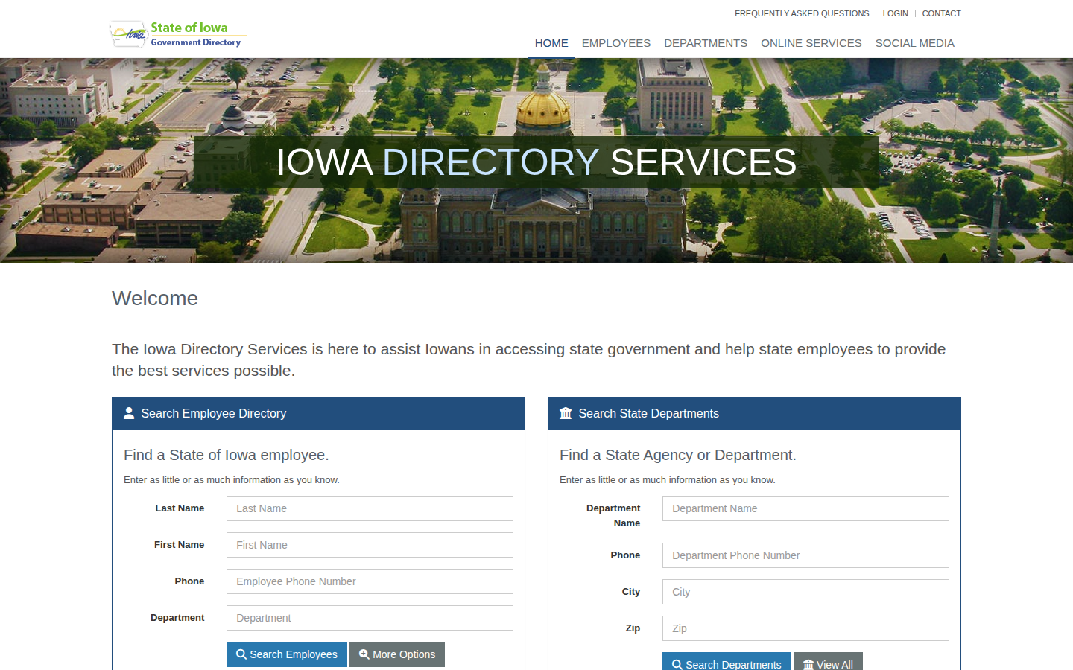1073x670 pixels.
Task: Click the Zip input field
Action: (x=805, y=628)
